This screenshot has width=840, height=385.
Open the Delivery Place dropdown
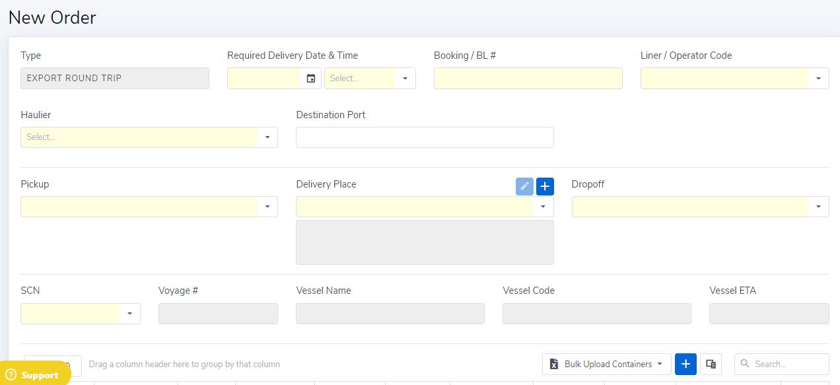(x=543, y=207)
